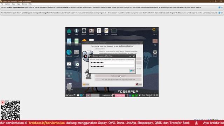224x126 pixels.
Task: Open the VirtualBox File menu
Action: (2, 4)
